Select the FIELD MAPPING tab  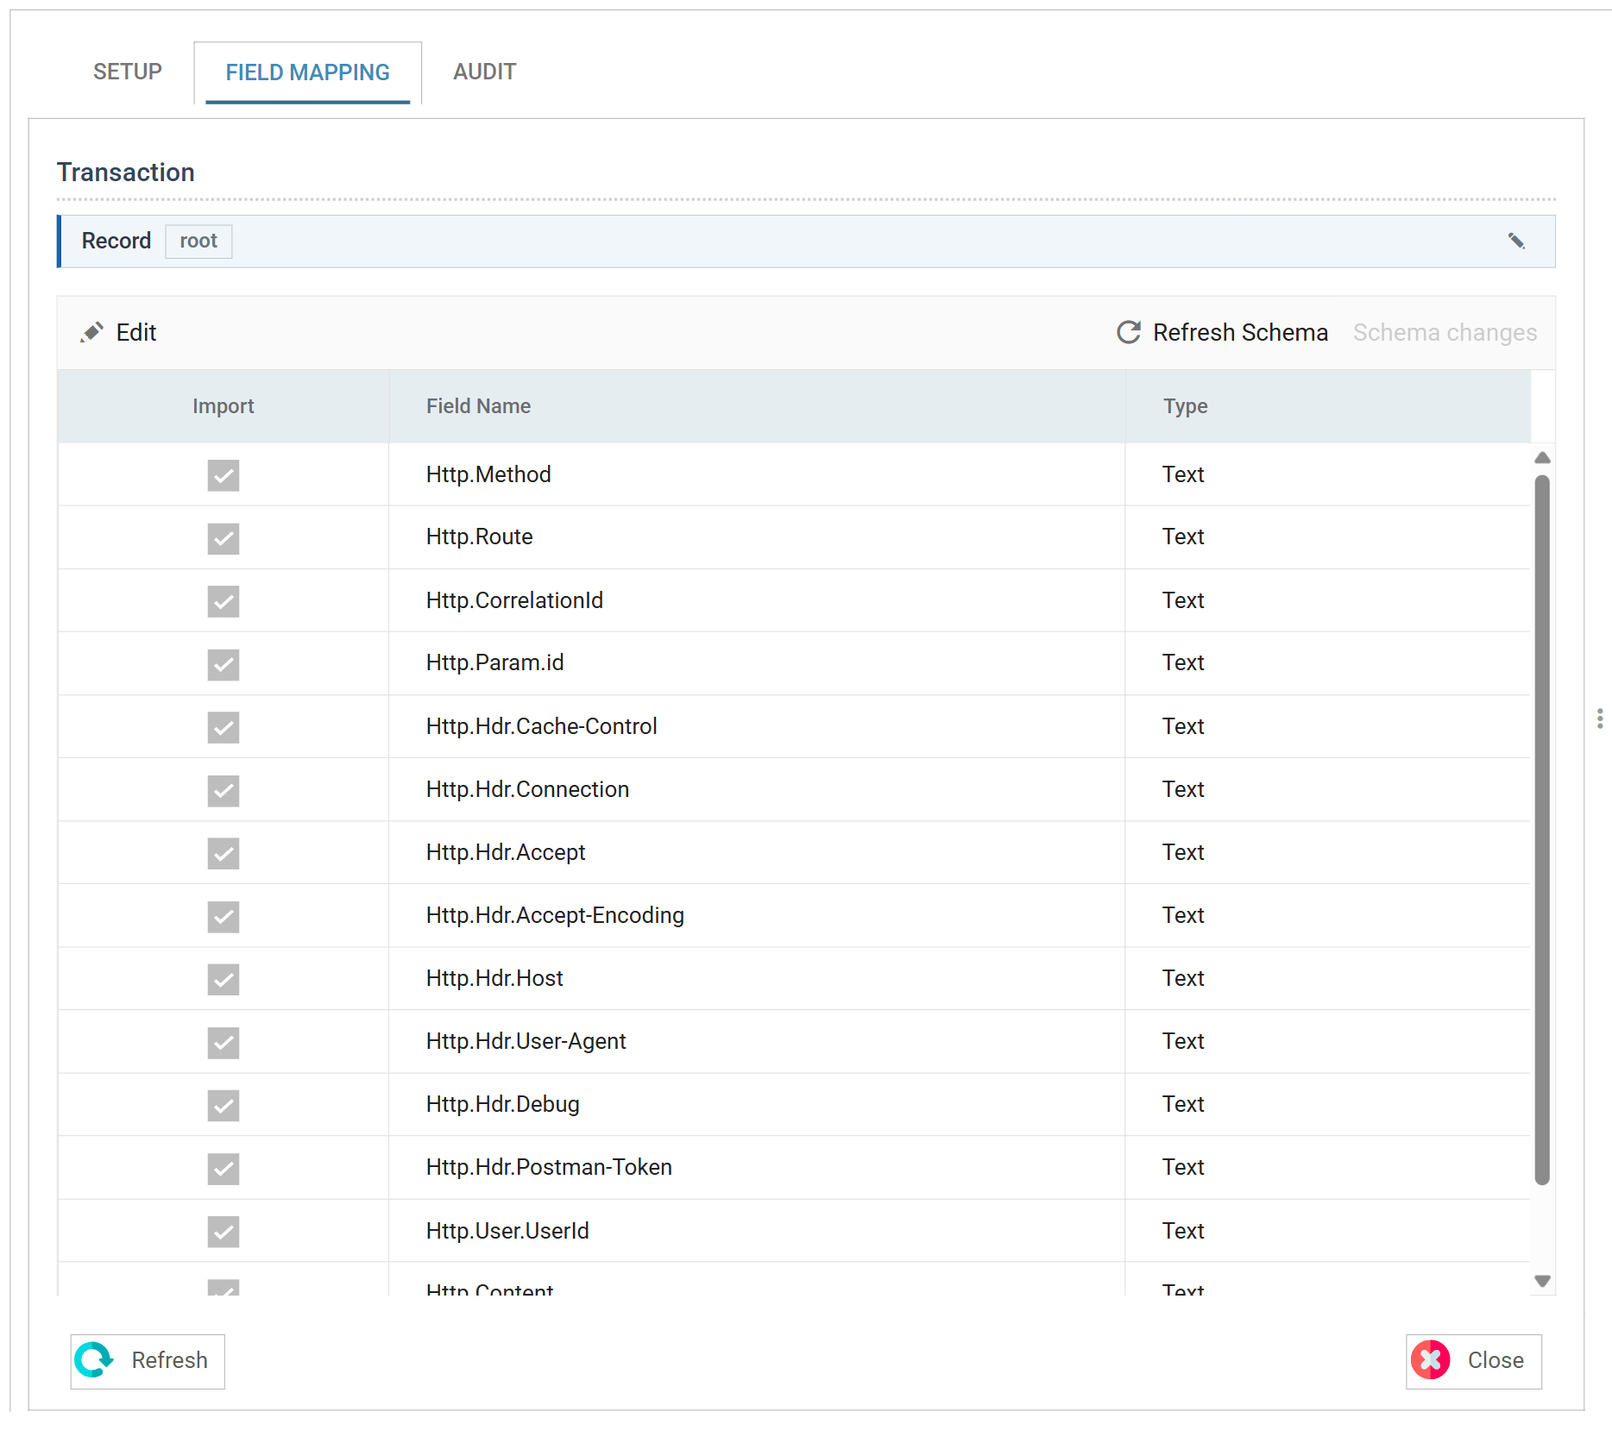click(x=308, y=72)
